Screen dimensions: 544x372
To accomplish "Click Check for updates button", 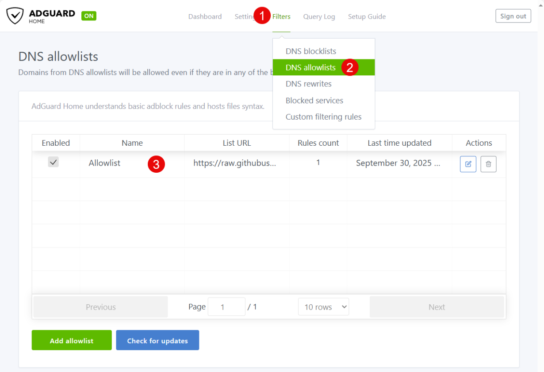I will point(157,341).
